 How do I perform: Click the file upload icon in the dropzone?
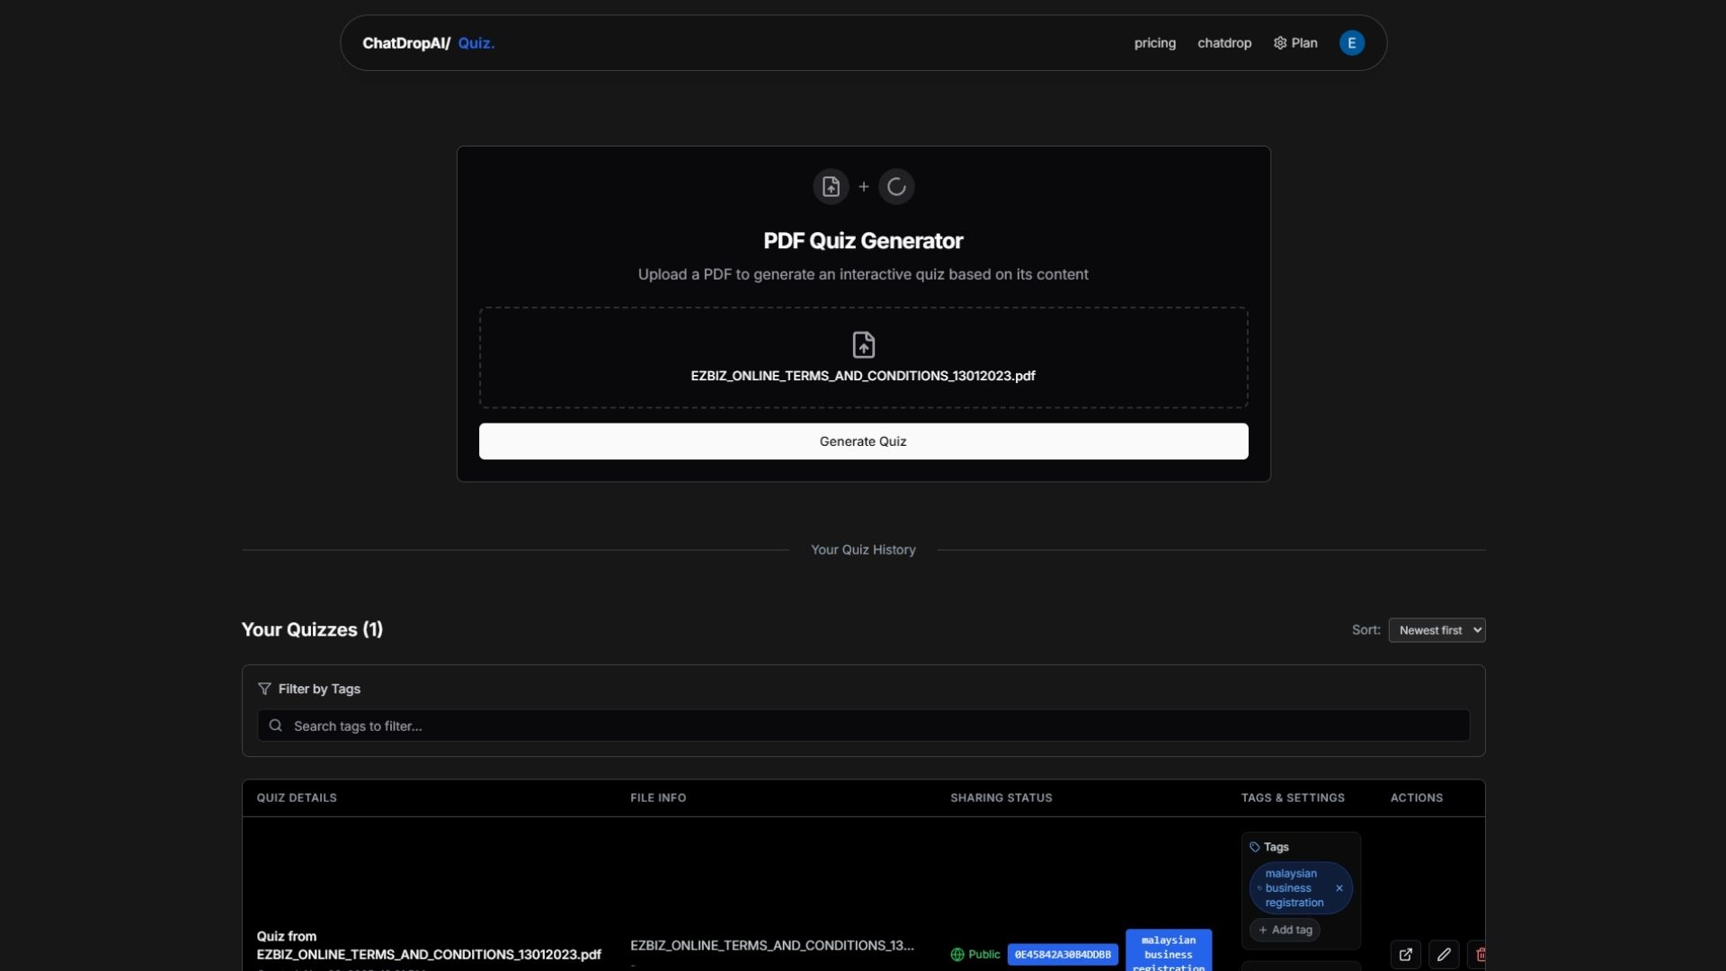pyautogui.click(x=863, y=344)
